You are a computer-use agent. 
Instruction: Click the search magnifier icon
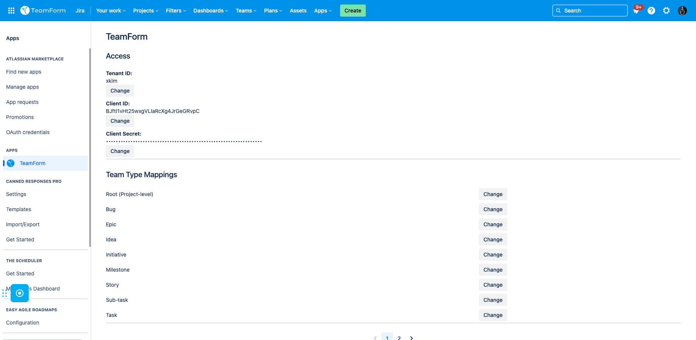[558, 11]
